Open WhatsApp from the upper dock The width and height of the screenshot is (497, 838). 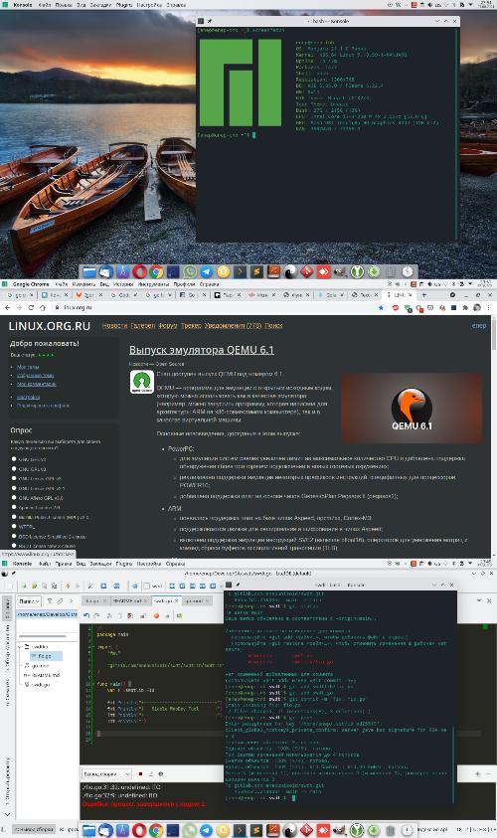pyautogui.click(x=190, y=272)
